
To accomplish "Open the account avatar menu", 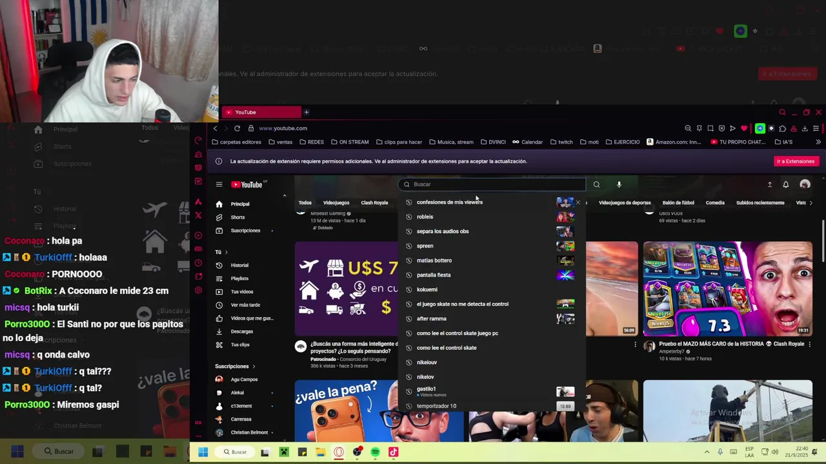I will [805, 184].
